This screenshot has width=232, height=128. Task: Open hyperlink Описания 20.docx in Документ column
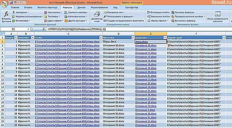(x=146, y=72)
